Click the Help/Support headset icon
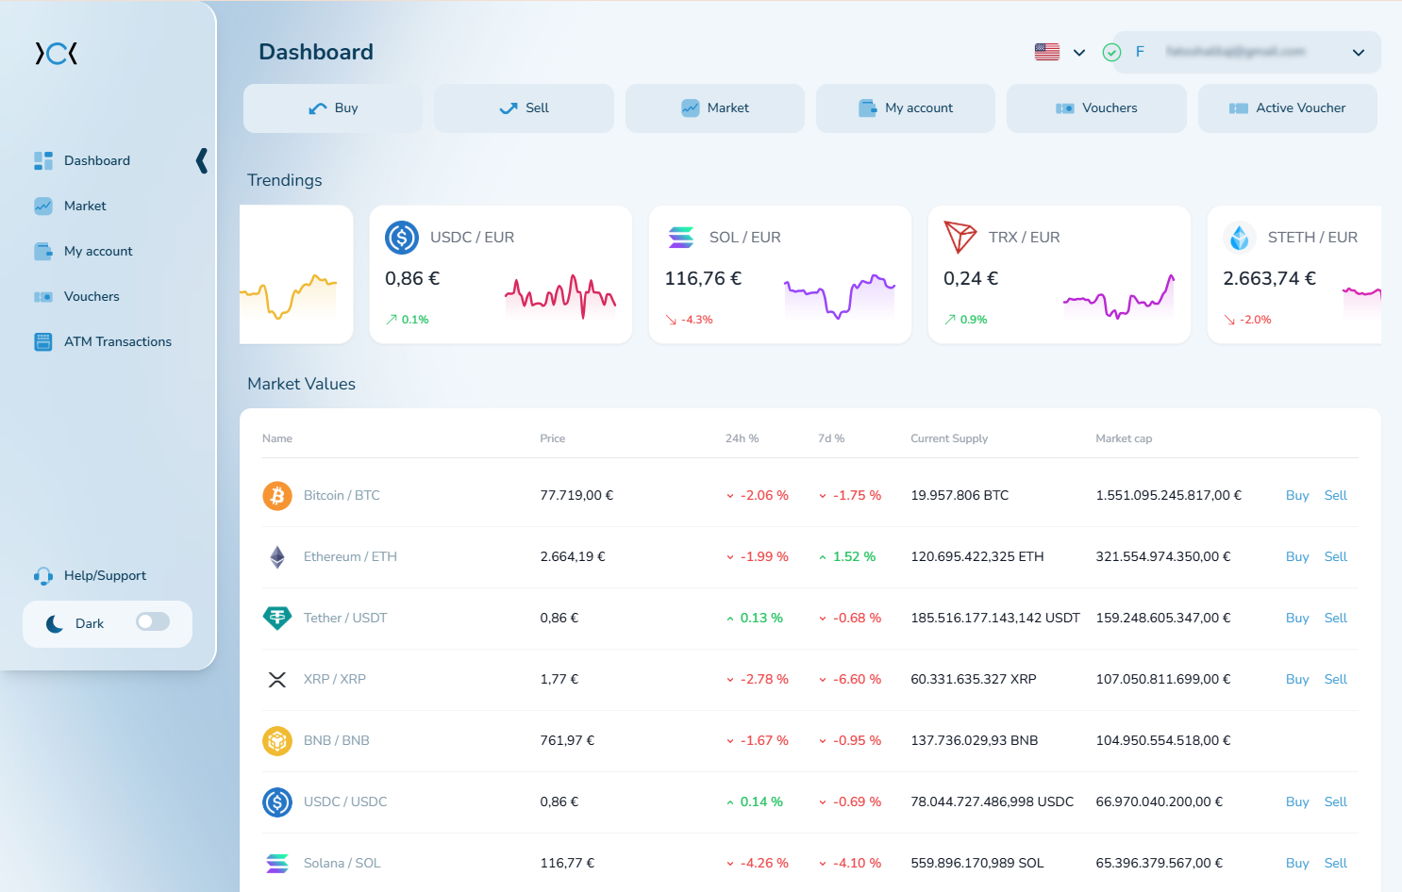 [x=43, y=575]
